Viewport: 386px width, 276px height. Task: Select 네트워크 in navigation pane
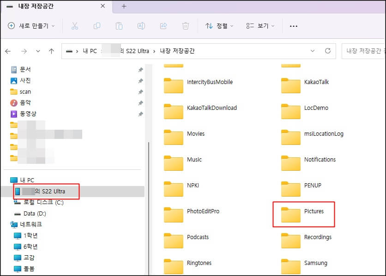pyautogui.click(x=26, y=225)
